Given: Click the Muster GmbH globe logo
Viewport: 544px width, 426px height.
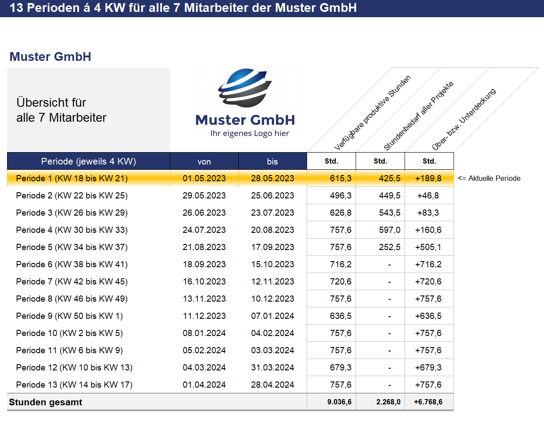Looking at the screenshot, I should pos(245,103).
